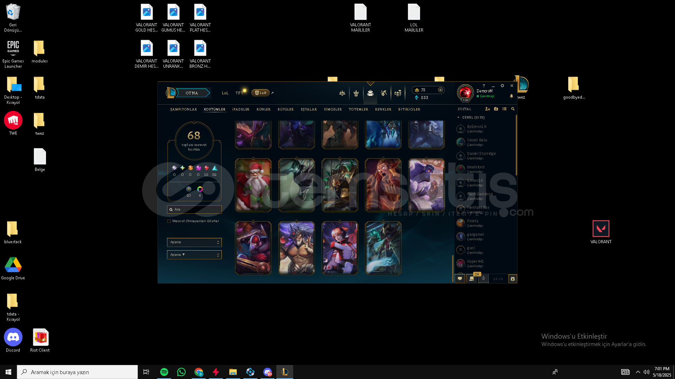The width and height of the screenshot is (675, 379).
Task: Click the League of Legends taskbar icon
Action: click(285, 372)
